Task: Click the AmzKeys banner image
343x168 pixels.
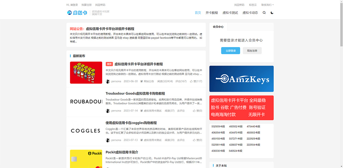Action: [241, 79]
